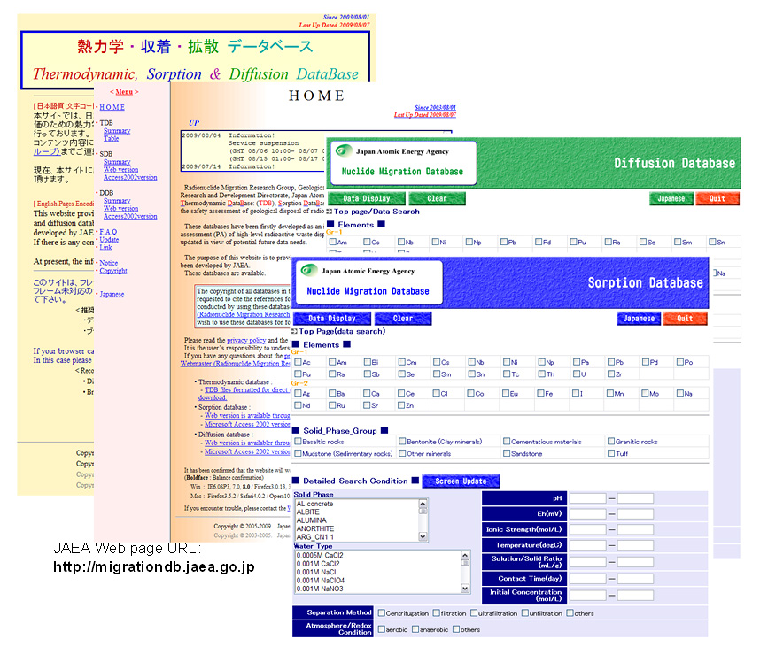The width and height of the screenshot is (760, 647).
Task: Check the Basaltic rocks solid phase group
Action: coord(299,441)
